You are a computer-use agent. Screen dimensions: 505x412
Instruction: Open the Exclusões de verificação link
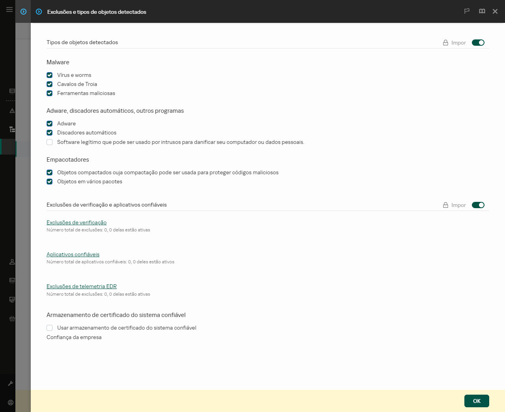coord(76,222)
